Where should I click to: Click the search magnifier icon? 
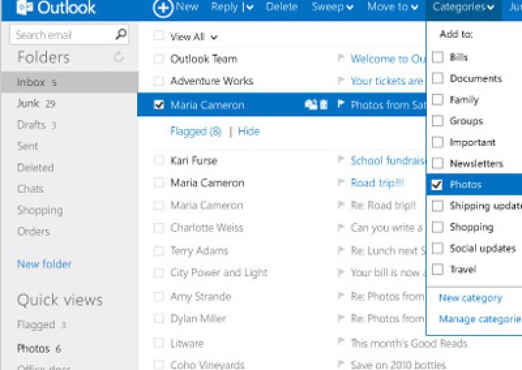click(121, 35)
